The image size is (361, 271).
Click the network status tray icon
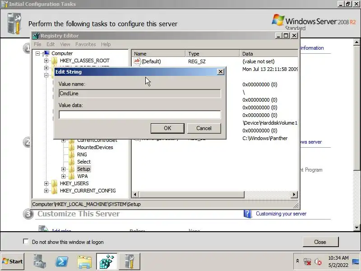coord(307,262)
